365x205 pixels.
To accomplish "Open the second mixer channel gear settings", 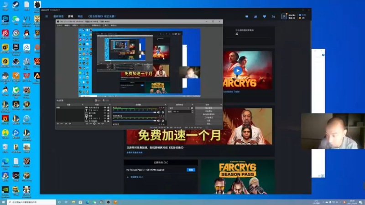I will click(163, 121).
